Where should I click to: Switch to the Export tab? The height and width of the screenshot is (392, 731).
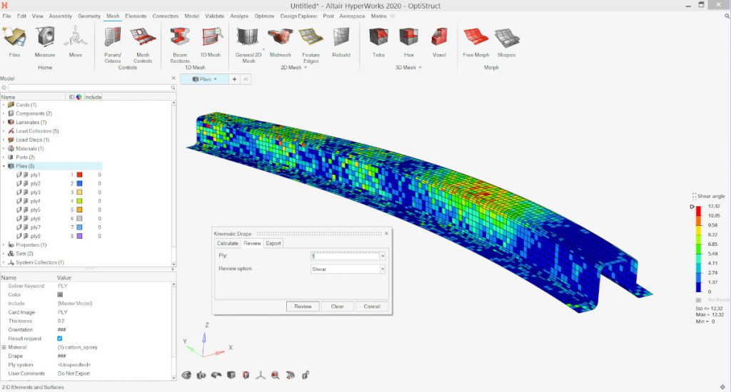[x=273, y=243]
